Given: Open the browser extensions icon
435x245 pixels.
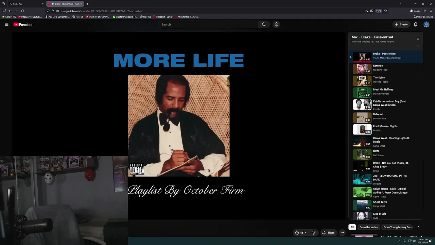Looking at the screenshot, I should pos(425,11).
